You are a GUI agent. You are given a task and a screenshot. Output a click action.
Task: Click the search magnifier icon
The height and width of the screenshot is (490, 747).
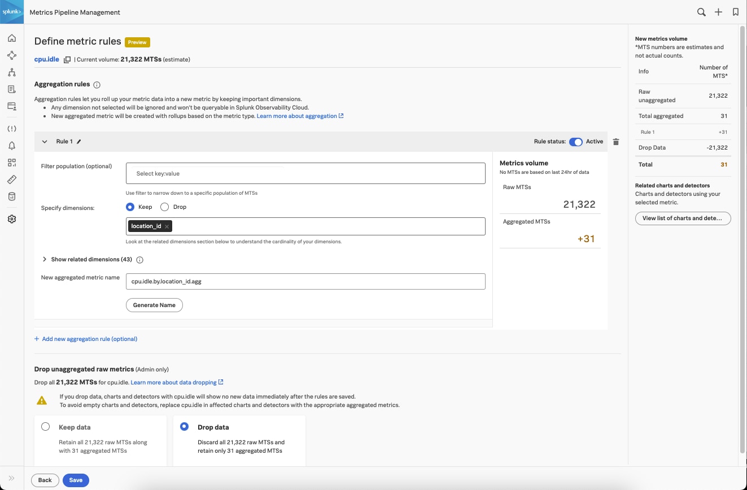[701, 12]
